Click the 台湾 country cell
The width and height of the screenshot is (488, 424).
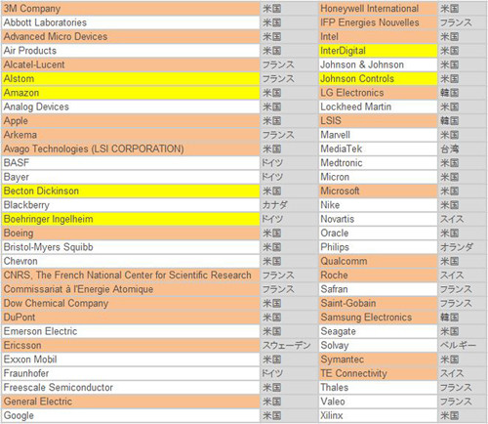point(463,149)
